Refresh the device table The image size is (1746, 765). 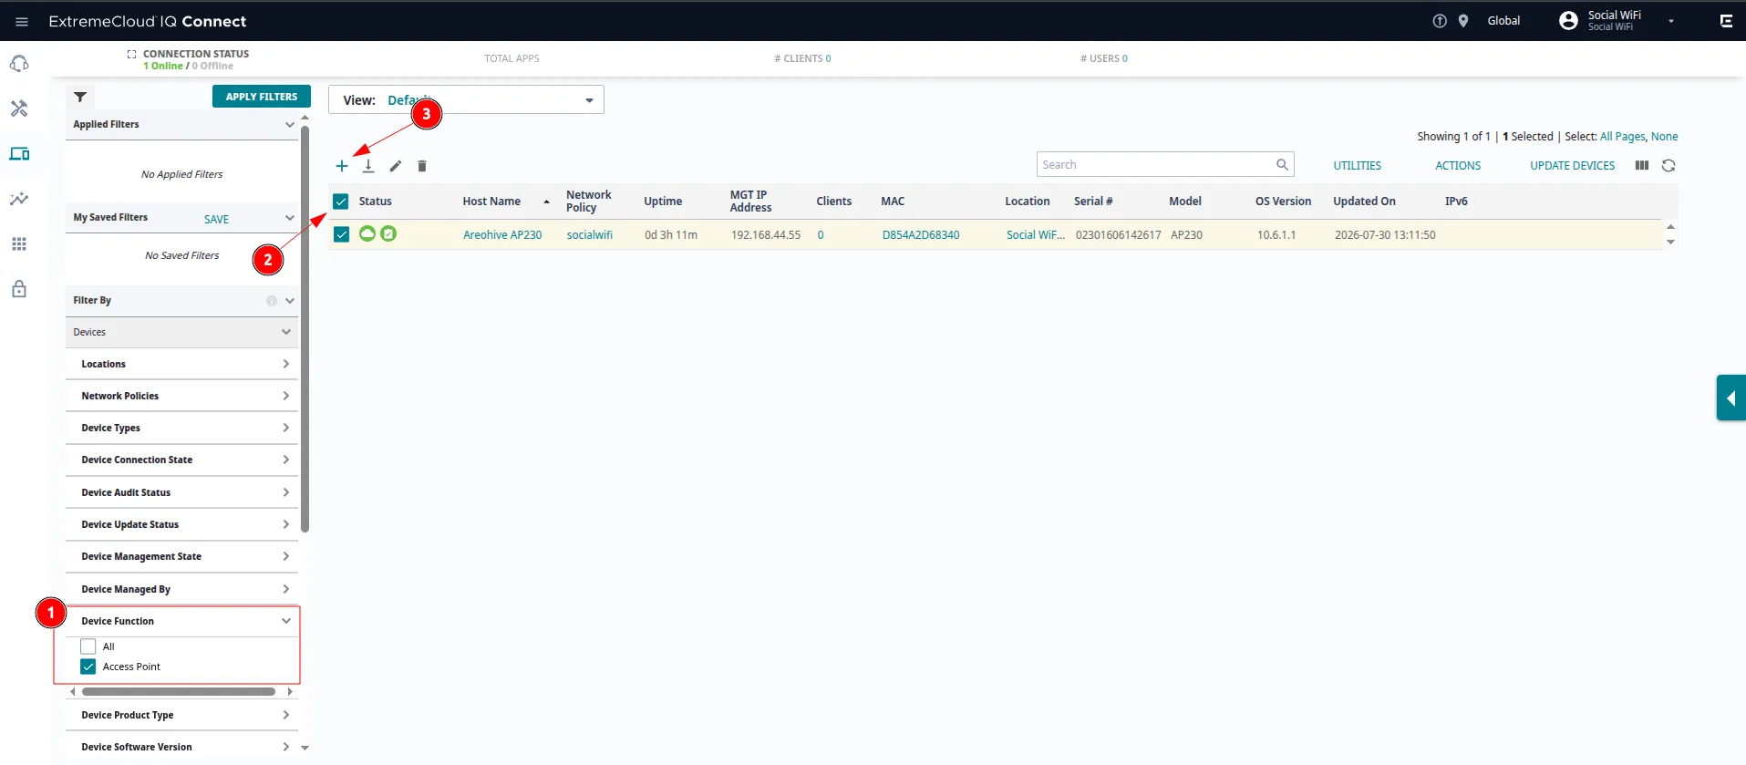pos(1669,166)
